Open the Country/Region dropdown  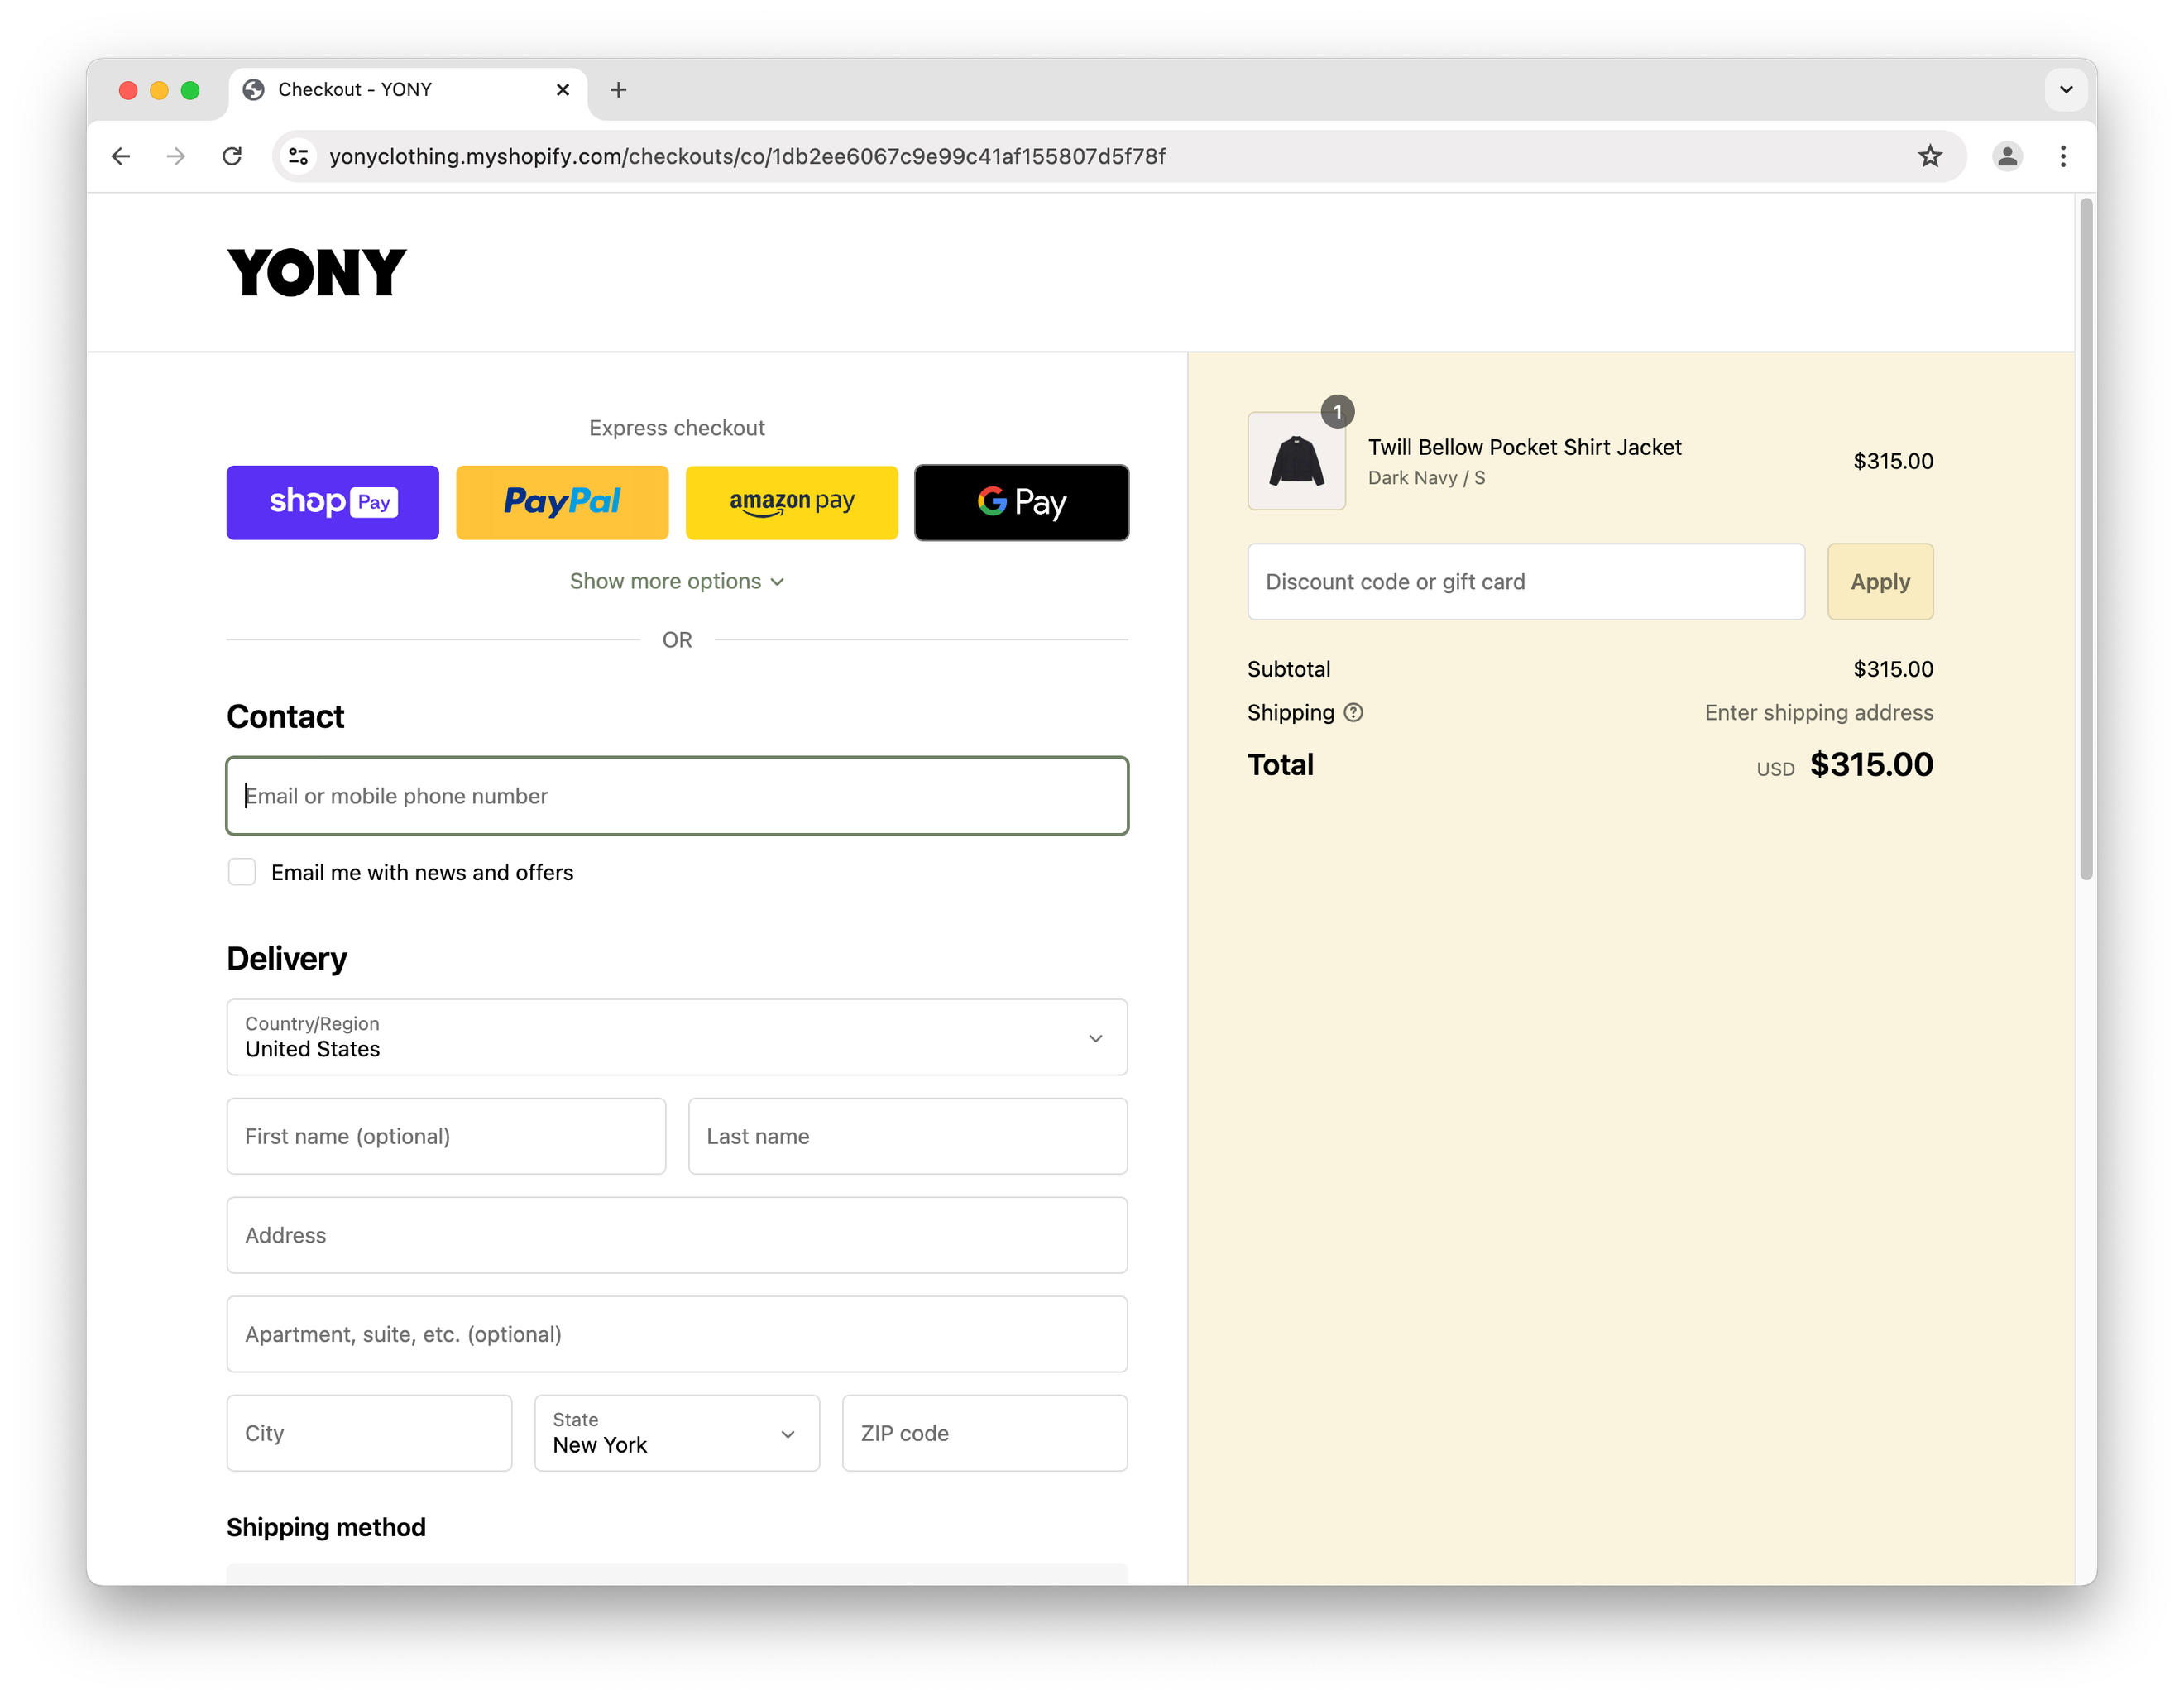(x=677, y=1037)
